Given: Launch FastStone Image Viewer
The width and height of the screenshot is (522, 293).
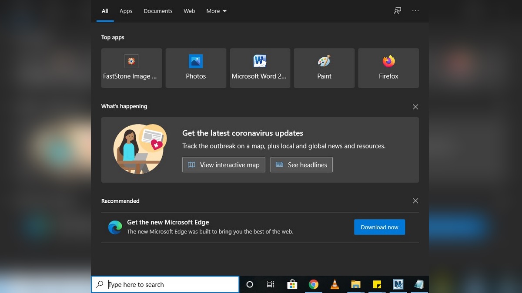Looking at the screenshot, I should [131, 68].
